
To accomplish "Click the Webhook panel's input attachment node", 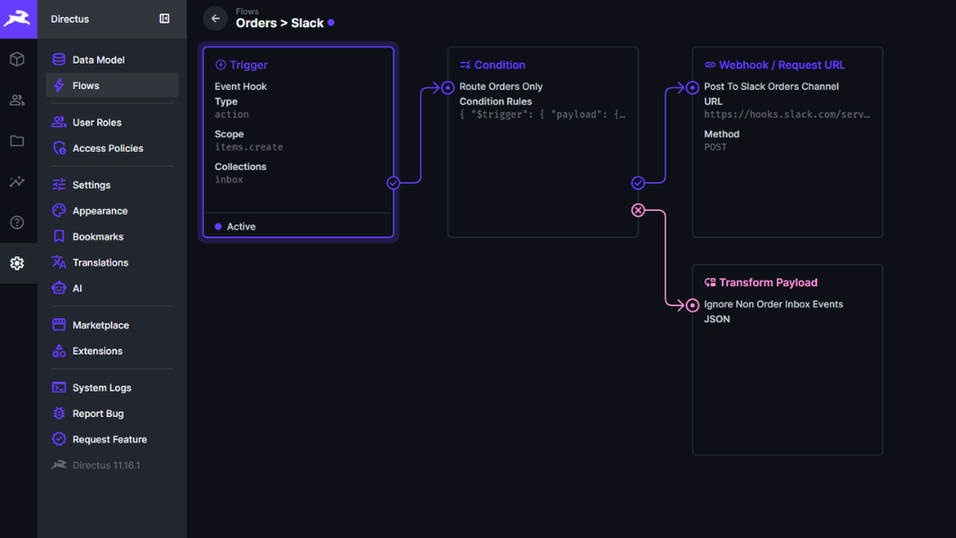I will (x=692, y=87).
